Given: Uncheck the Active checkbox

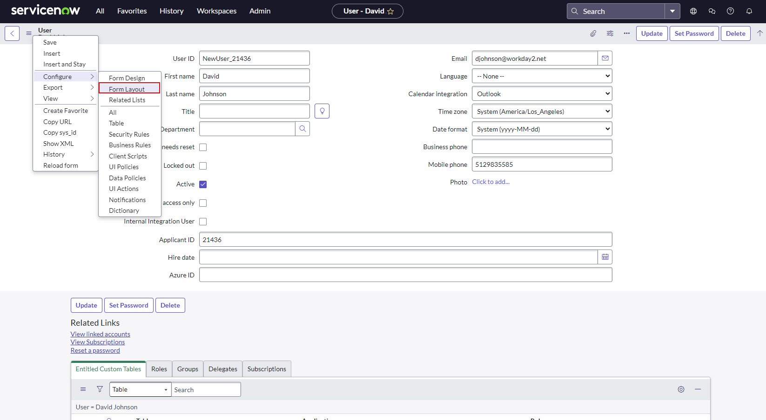Looking at the screenshot, I should pos(203,184).
